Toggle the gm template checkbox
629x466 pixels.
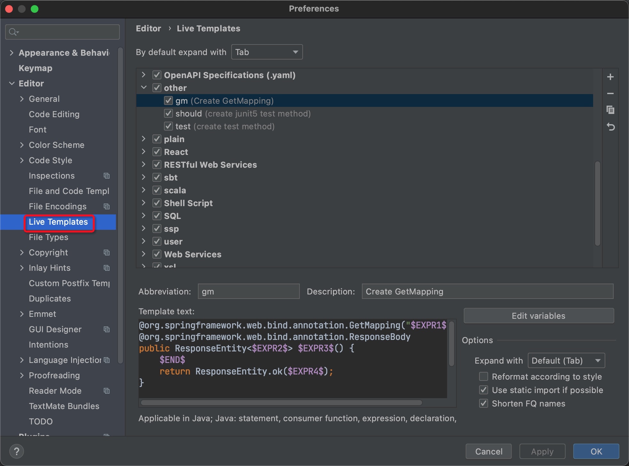[168, 100]
